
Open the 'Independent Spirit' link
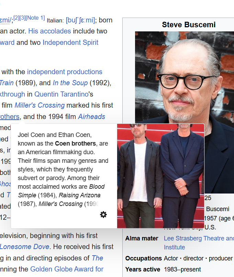click(x=70, y=42)
